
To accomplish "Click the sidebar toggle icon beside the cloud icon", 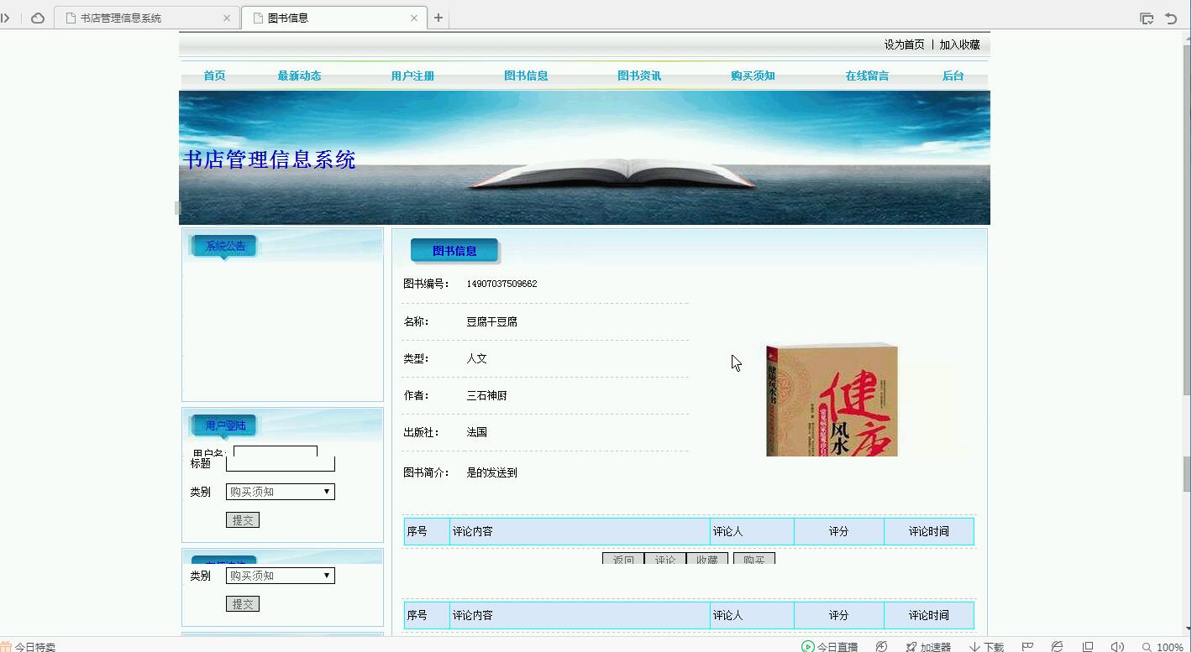I will point(5,18).
